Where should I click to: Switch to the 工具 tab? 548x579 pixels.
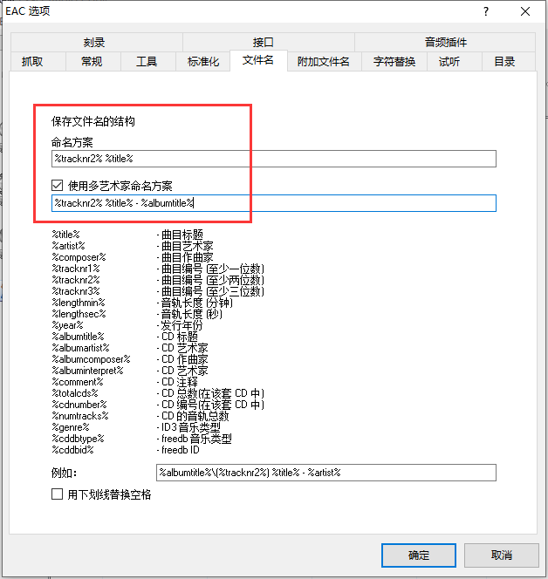[148, 61]
